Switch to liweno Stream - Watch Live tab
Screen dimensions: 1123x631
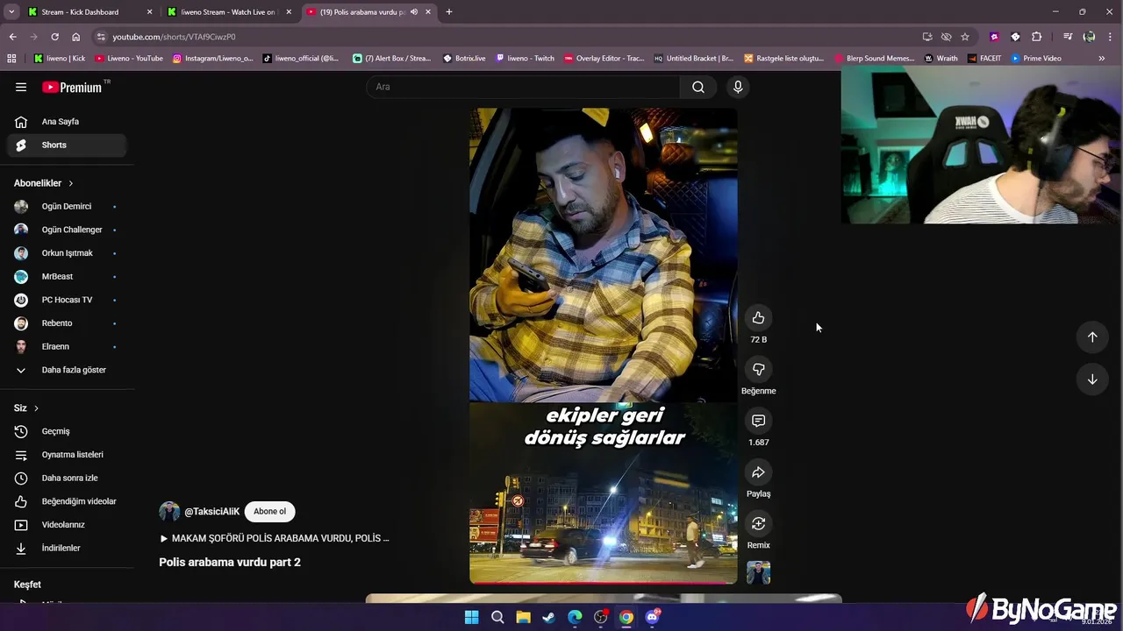pyautogui.click(x=227, y=12)
